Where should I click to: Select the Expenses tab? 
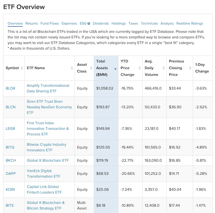(x=69, y=23)
